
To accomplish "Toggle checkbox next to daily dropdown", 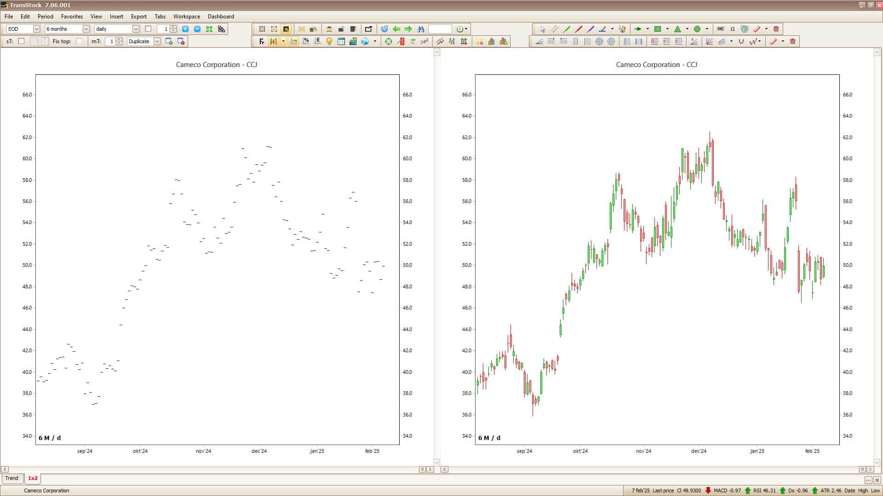I will [148, 29].
